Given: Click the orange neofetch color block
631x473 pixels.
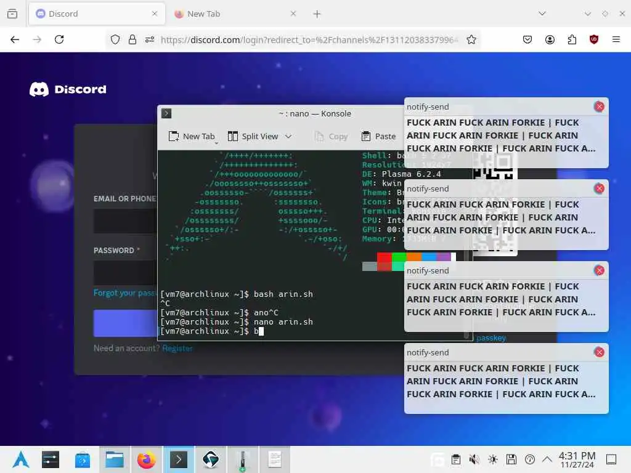Looking at the screenshot, I should coord(413,257).
